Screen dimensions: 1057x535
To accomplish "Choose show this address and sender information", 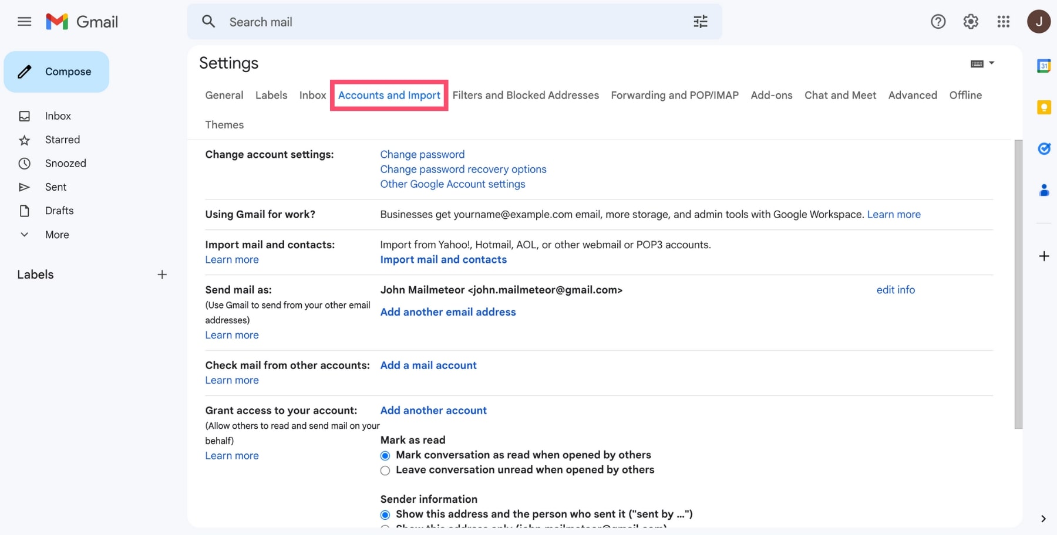I will 385,514.
